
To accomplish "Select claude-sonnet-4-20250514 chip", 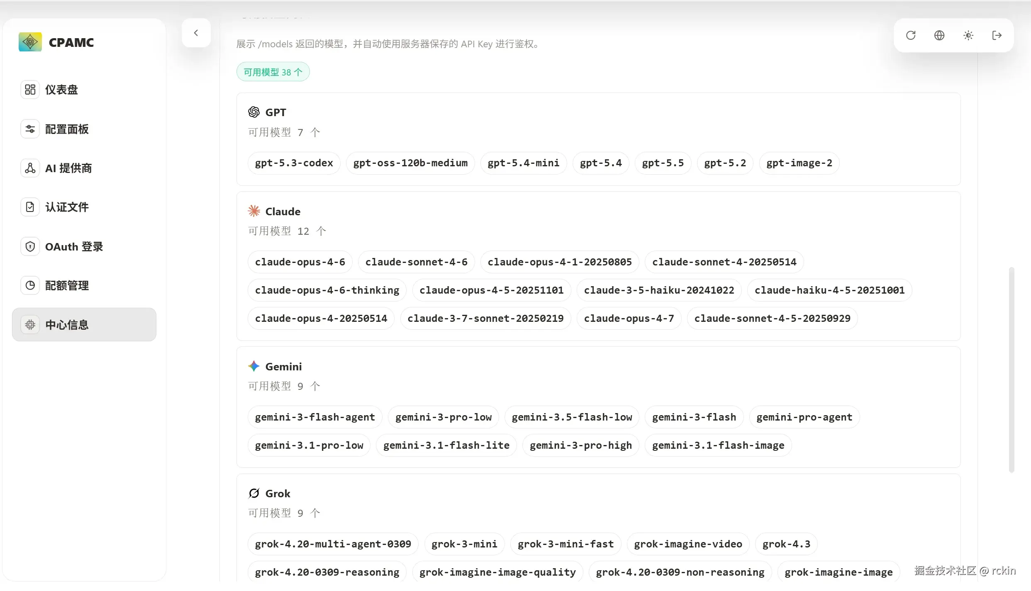I will point(724,262).
